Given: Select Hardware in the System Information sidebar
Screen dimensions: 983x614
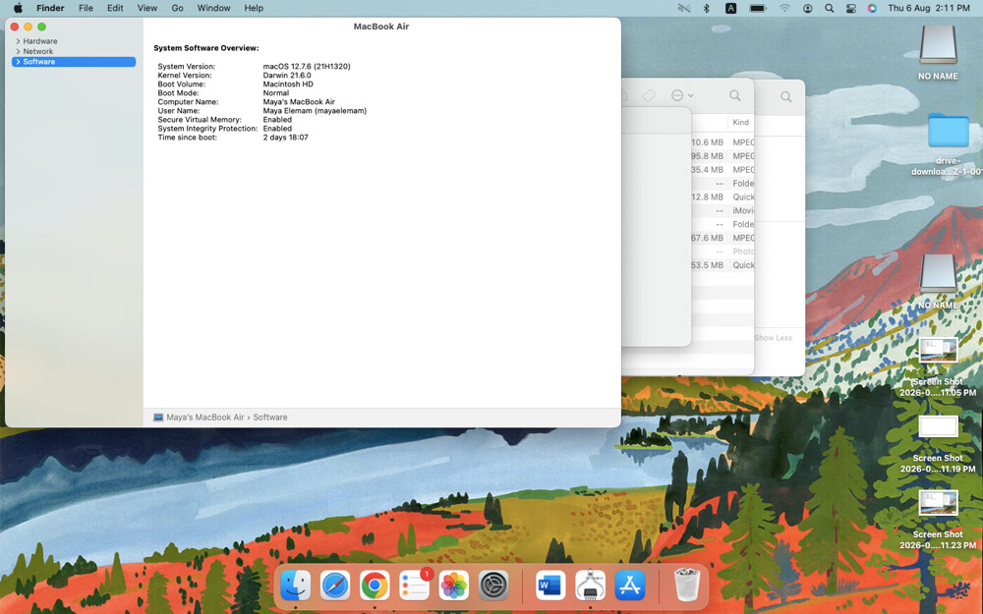Looking at the screenshot, I should tap(40, 41).
